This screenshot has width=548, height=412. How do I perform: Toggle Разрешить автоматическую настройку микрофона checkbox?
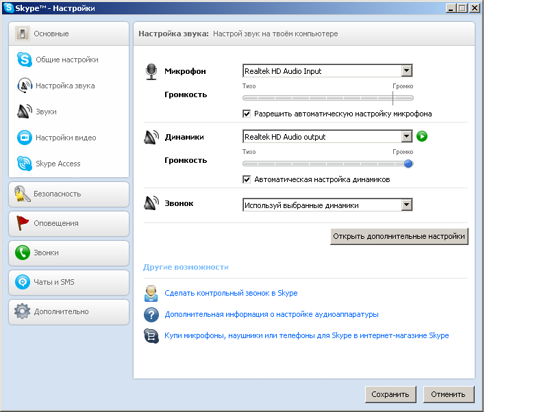click(247, 114)
